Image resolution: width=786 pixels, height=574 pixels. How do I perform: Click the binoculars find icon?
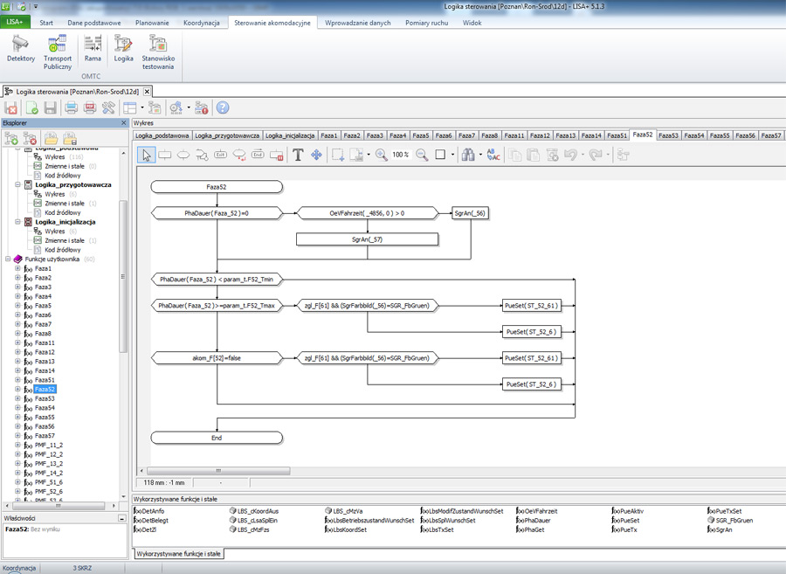tap(468, 155)
